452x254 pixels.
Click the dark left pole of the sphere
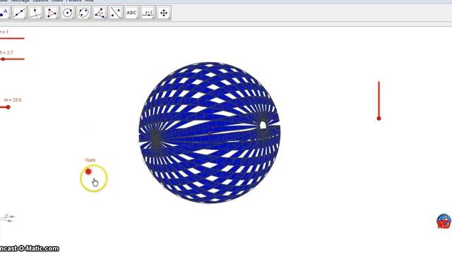pyautogui.click(x=155, y=139)
